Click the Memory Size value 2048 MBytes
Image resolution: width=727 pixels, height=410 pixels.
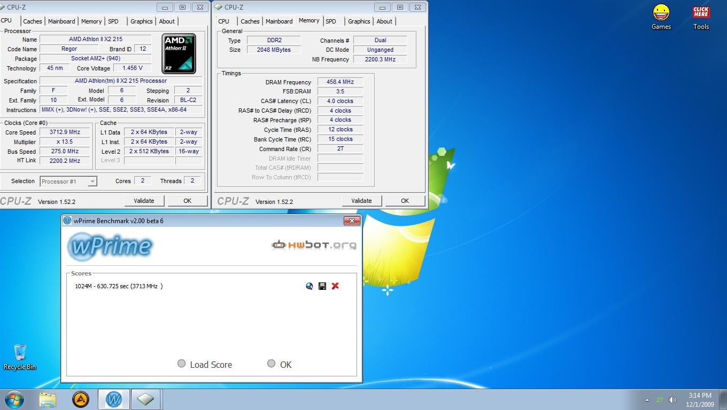[274, 50]
